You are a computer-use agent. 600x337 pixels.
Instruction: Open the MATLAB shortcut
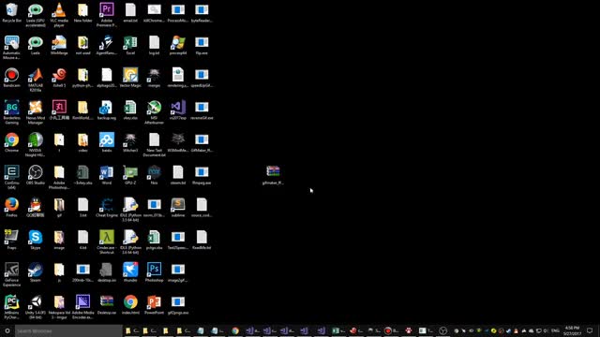[x=36, y=80]
